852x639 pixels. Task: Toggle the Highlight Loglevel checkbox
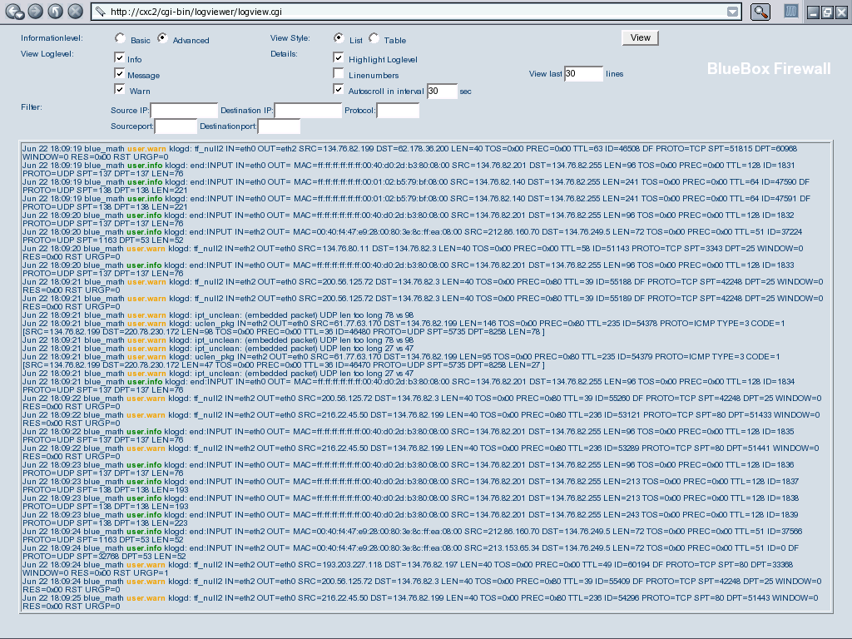tap(339, 58)
